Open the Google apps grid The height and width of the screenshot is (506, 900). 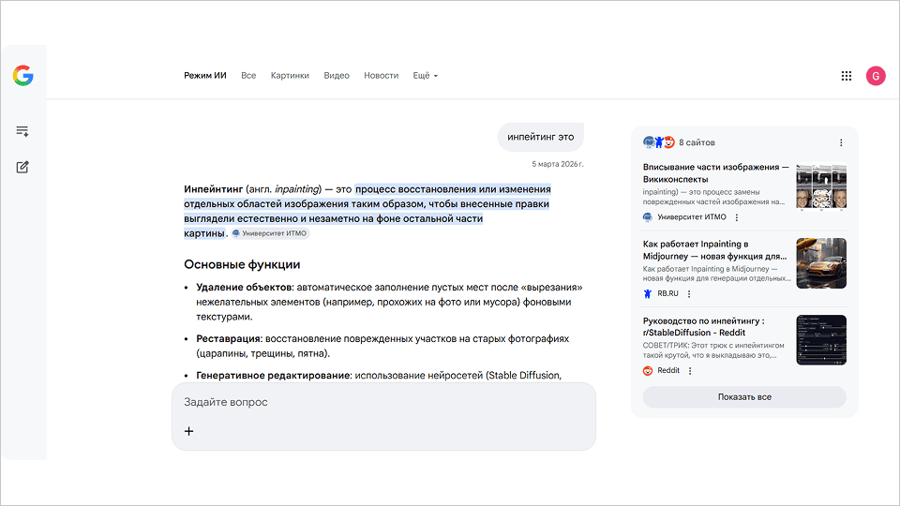(846, 76)
